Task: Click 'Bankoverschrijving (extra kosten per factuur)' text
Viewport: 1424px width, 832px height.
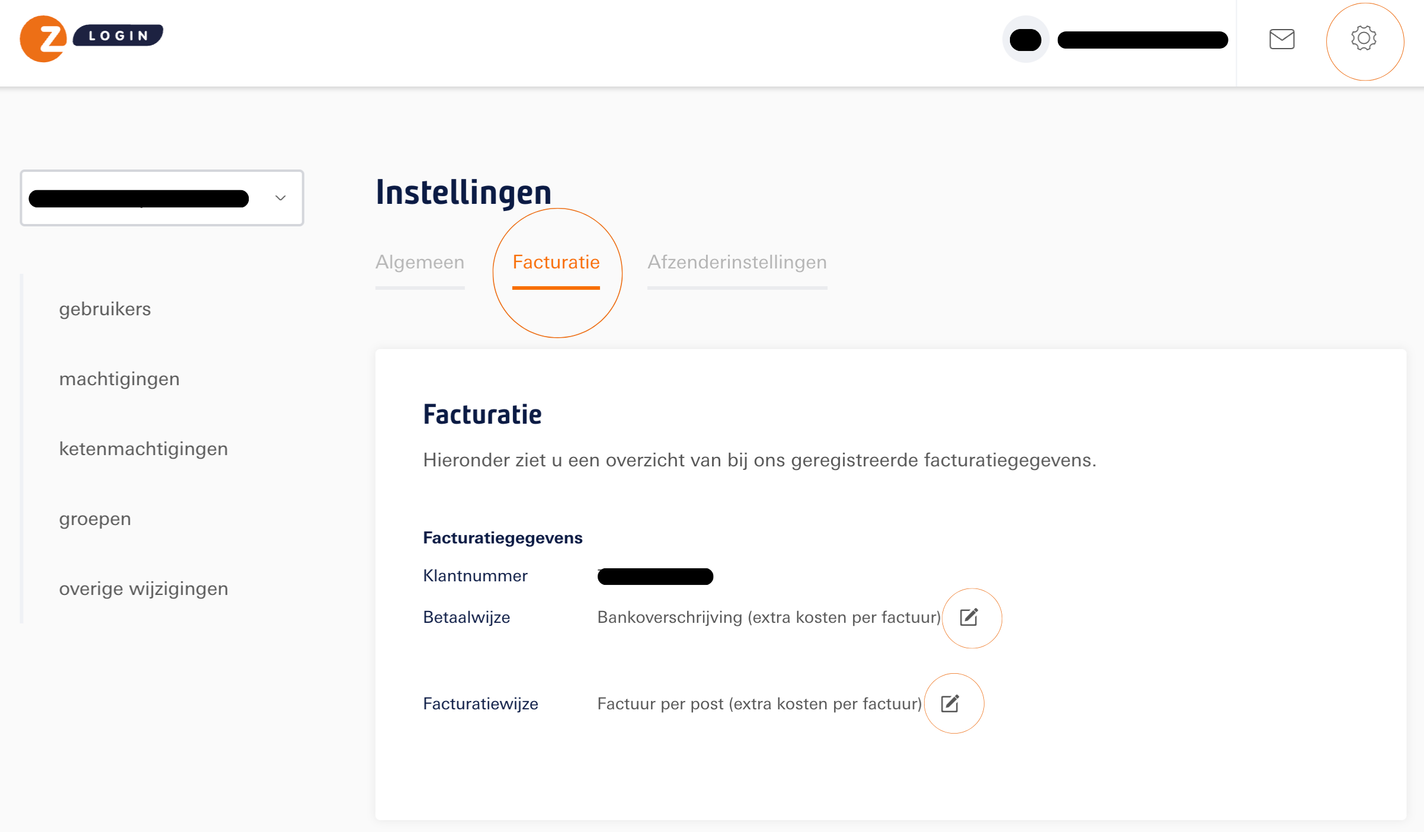Action: click(x=769, y=617)
